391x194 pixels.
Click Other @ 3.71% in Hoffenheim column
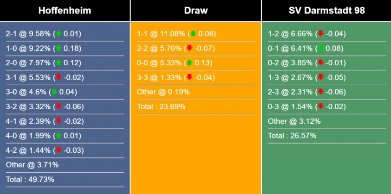pyautogui.click(x=32, y=164)
